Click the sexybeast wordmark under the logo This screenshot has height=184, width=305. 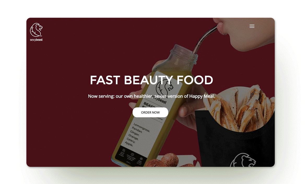click(36, 40)
